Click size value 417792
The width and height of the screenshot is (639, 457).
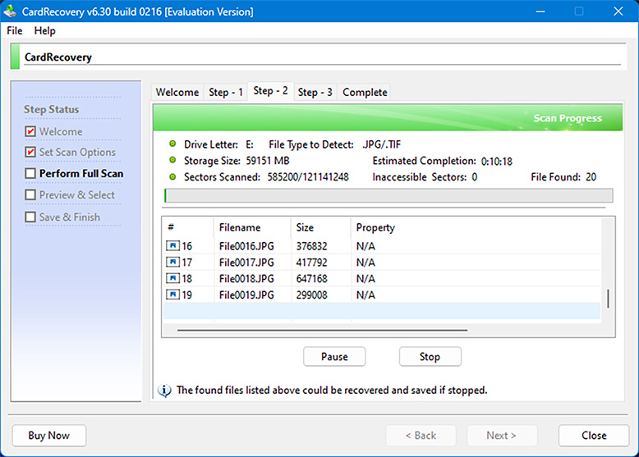(x=311, y=263)
